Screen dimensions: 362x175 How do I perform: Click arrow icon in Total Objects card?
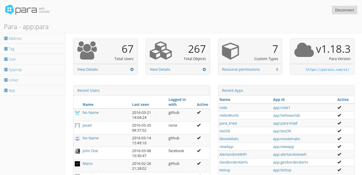pos(204,69)
